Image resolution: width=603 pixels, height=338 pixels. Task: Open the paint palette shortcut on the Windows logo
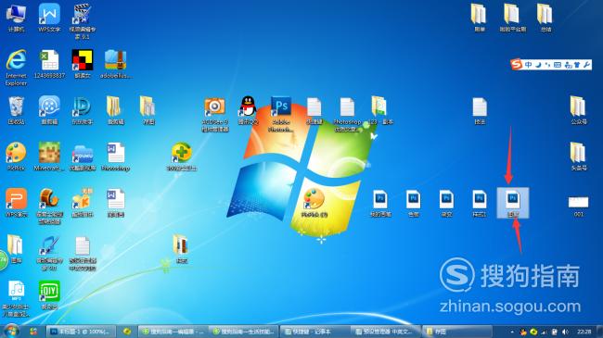314,203
